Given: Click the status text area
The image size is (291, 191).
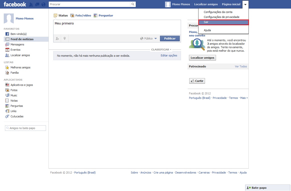Looking at the screenshot, I should point(117,27).
